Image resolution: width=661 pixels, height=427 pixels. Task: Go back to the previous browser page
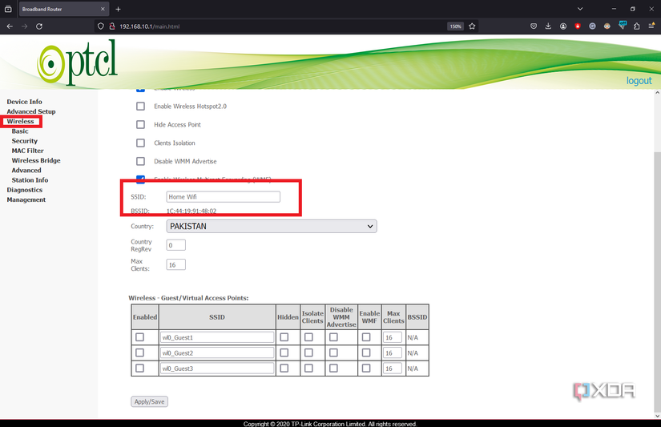tap(10, 26)
